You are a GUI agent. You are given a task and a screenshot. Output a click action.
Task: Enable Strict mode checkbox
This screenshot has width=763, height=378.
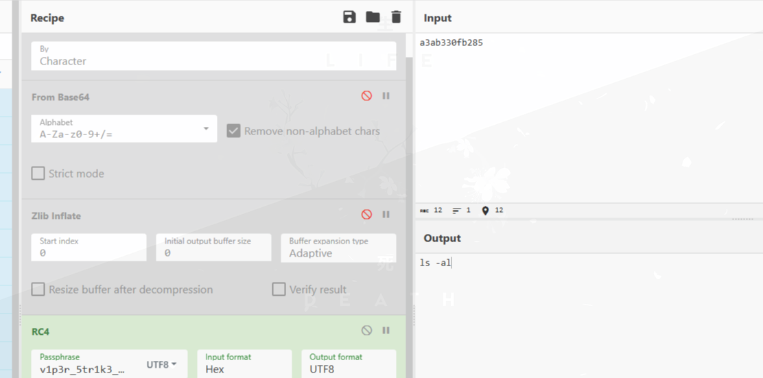(38, 174)
